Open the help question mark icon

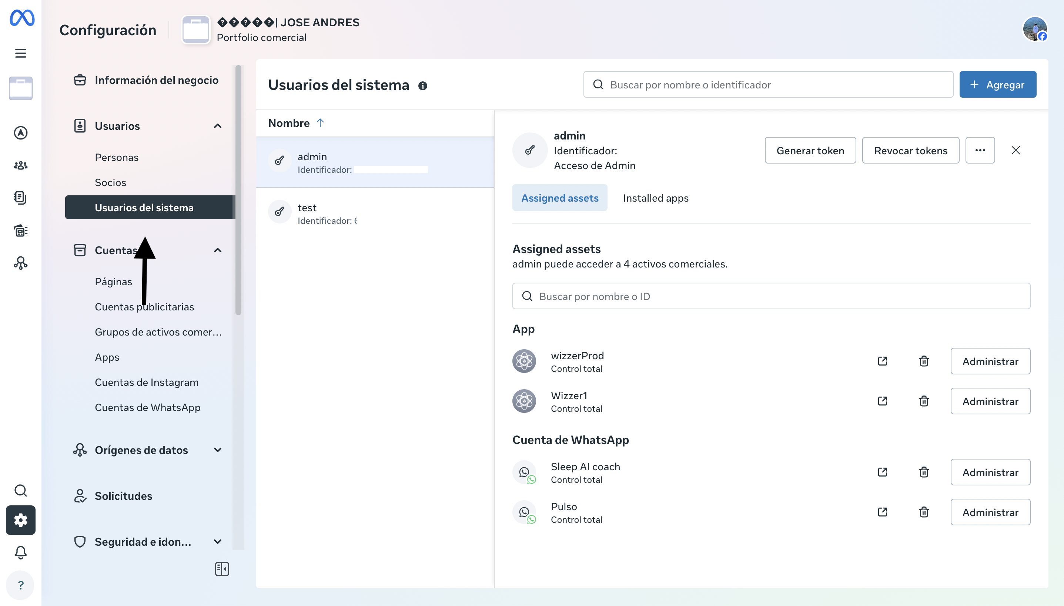[x=20, y=585]
